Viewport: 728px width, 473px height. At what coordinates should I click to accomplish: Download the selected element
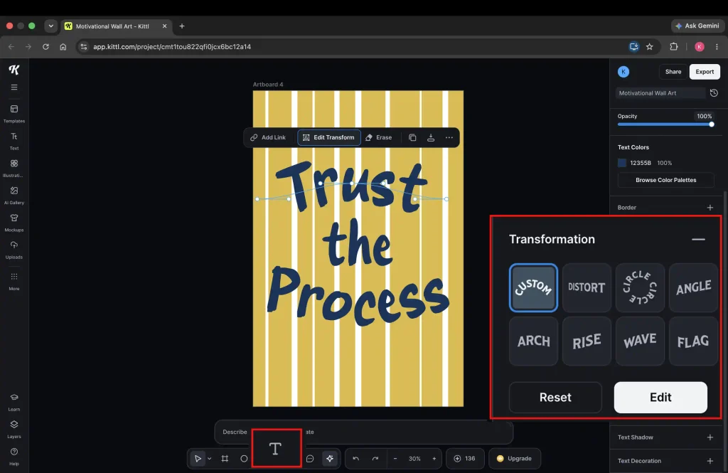click(x=431, y=137)
